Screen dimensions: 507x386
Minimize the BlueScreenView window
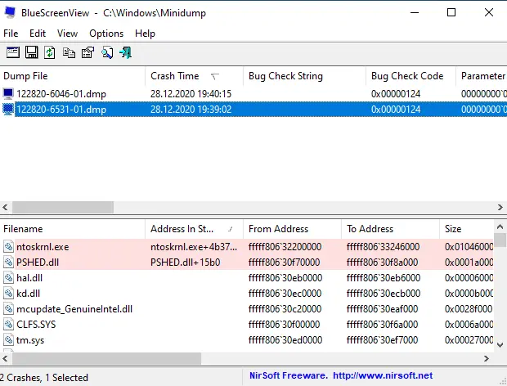415,12
